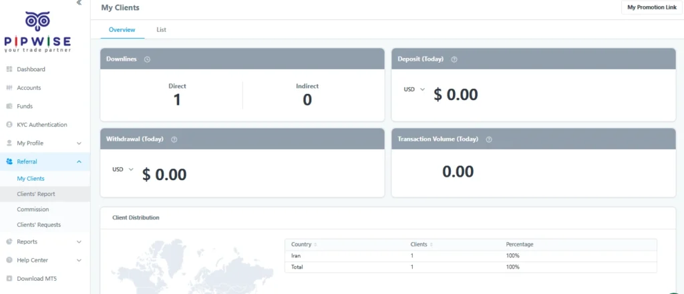Click the help icon beside Deposit (Today)

click(x=454, y=59)
